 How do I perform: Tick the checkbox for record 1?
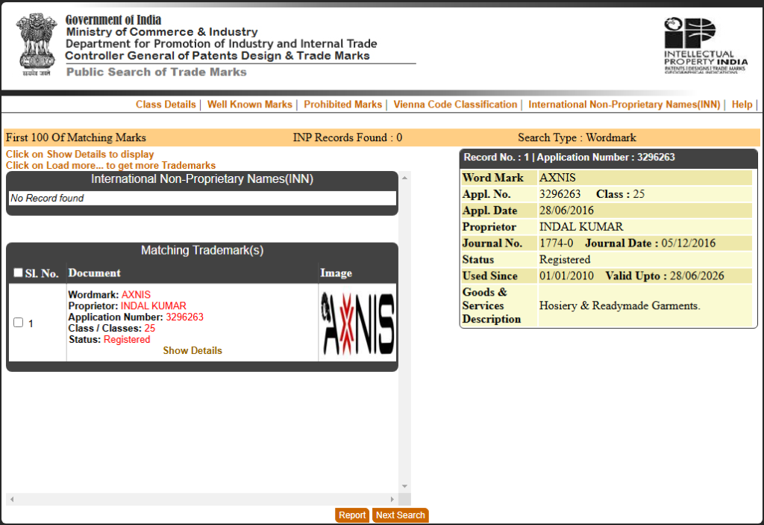pos(19,323)
